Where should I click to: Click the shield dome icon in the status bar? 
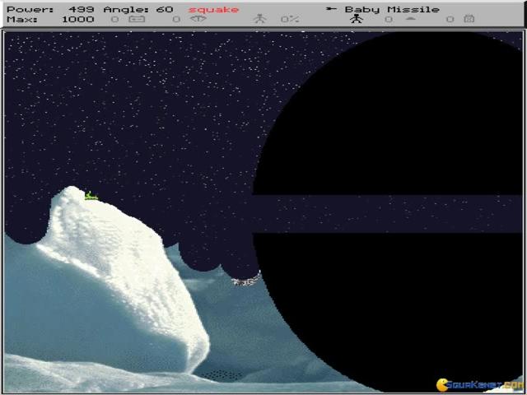pyautogui.click(x=410, y=19)
